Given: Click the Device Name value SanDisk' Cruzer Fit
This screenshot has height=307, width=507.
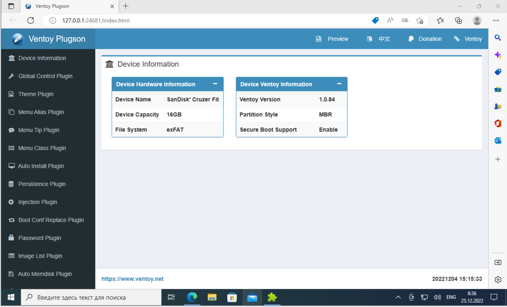Looking at the screenshot, I should [x=193, y=100].
